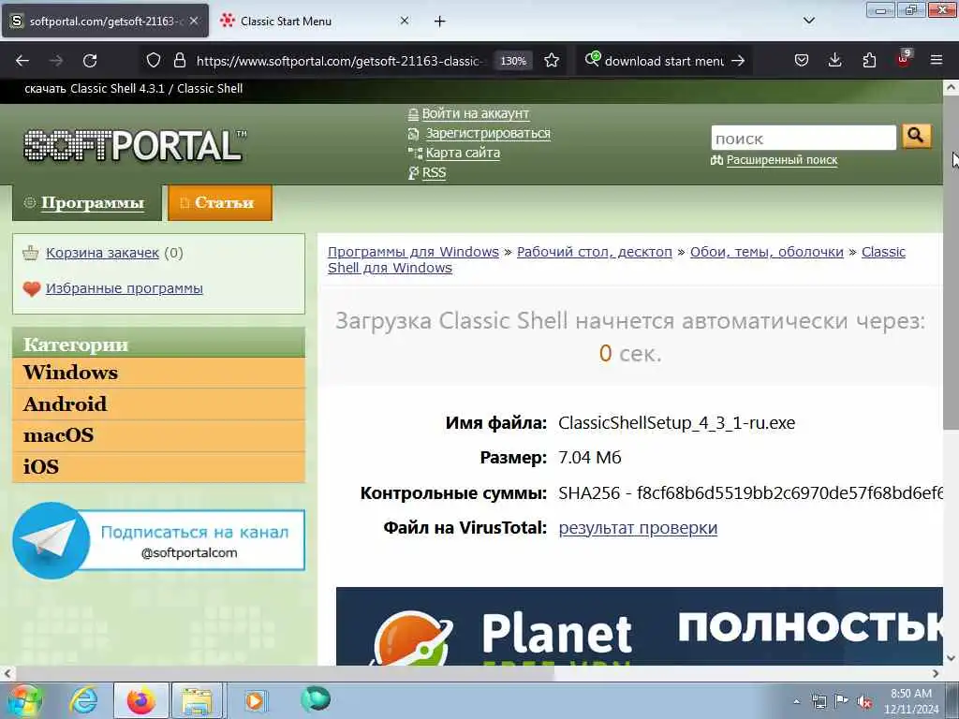
Task: Open the результат проверки VirusTotal link
Action: click(x=638, y=528)
